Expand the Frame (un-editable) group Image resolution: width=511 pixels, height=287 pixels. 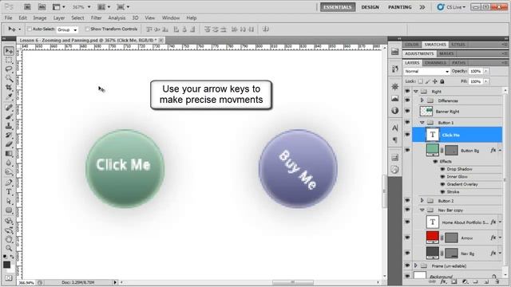point(415,265)
